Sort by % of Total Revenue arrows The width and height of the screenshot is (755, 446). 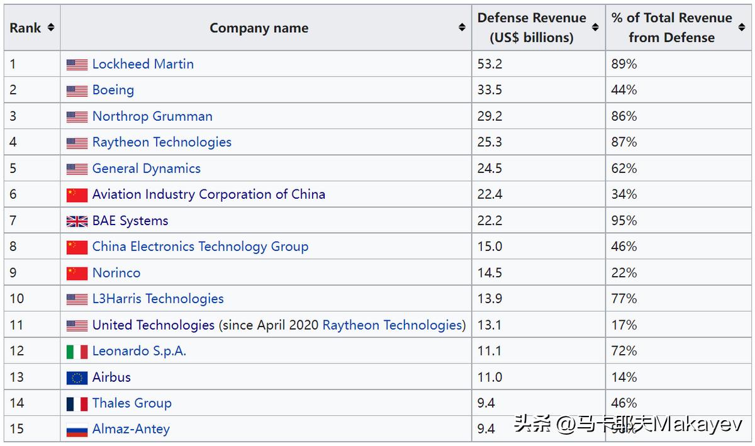coord(742,28)
